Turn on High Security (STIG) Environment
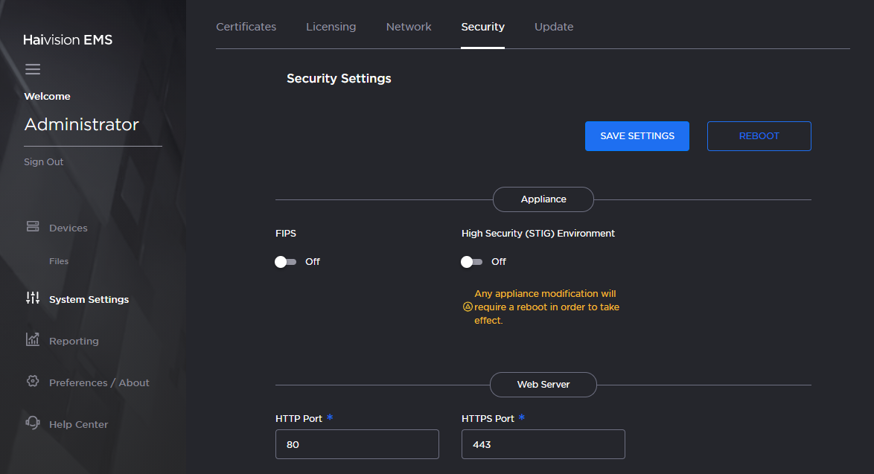874x474 pixels. point(470,261)
